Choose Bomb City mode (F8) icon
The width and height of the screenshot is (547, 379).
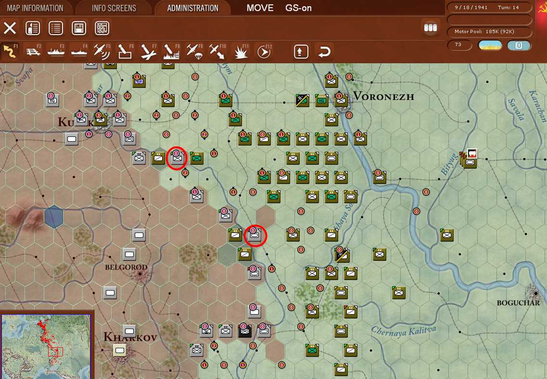coord(171,51)
